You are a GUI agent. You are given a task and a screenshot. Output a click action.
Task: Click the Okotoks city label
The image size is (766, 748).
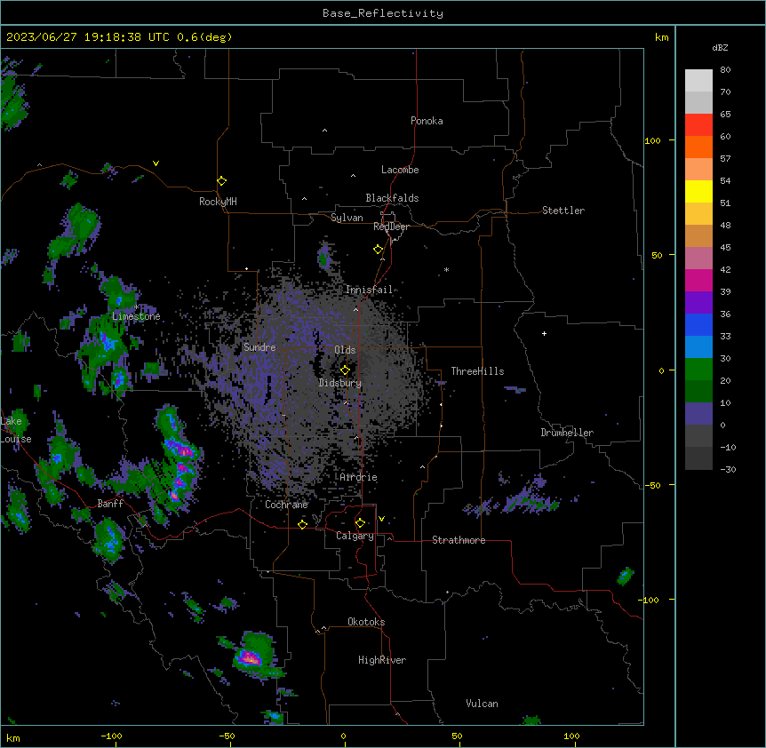(x=366, y=622)
